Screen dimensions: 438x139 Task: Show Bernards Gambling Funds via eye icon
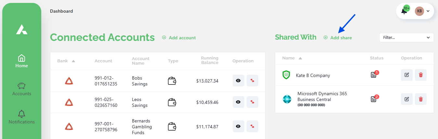click(x=238, y=126)
